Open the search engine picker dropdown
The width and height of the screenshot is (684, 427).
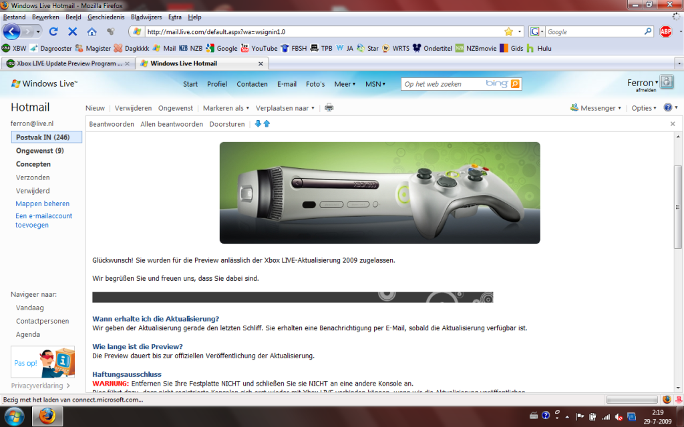point(536,31)
